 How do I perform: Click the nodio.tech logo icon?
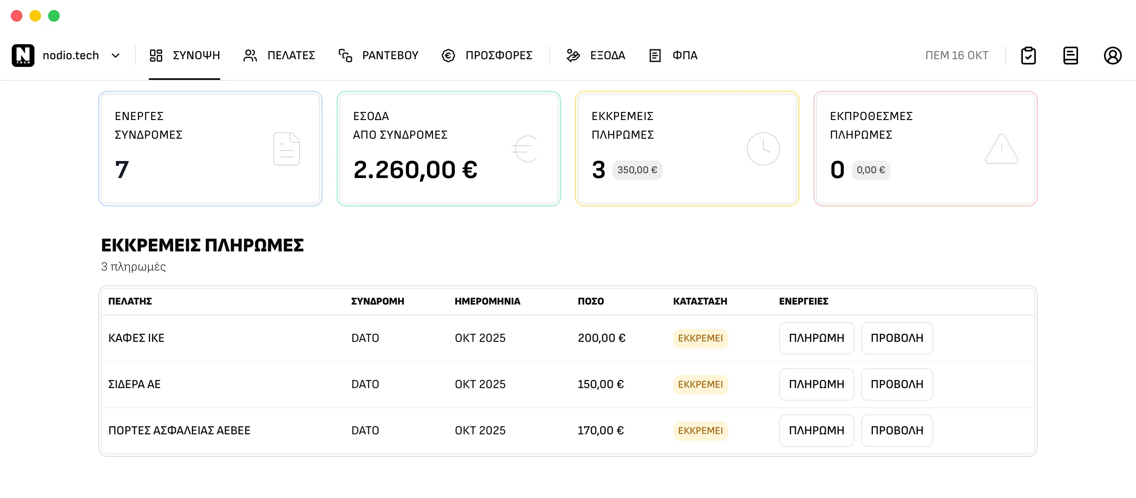click(x=23, y=55)
